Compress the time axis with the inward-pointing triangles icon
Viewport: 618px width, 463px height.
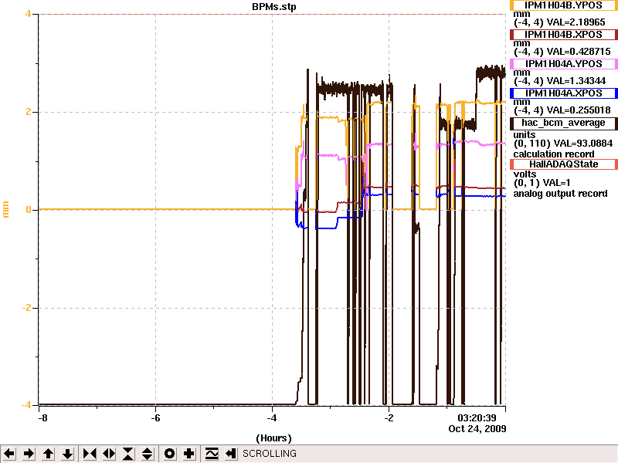[90, 454]
